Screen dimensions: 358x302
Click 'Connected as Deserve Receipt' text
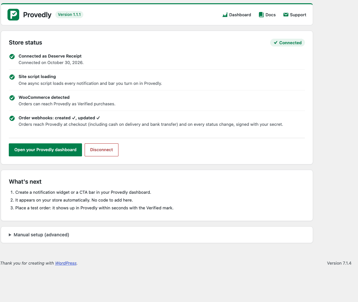pos(50,56)
